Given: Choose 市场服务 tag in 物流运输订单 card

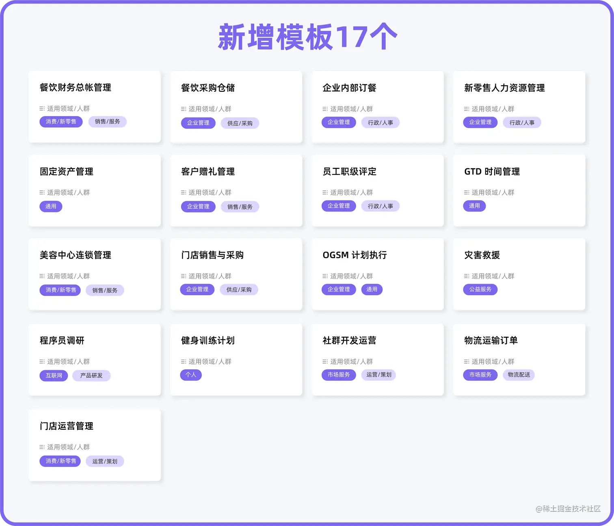Looking at the screenshot, I should [480, 375].
